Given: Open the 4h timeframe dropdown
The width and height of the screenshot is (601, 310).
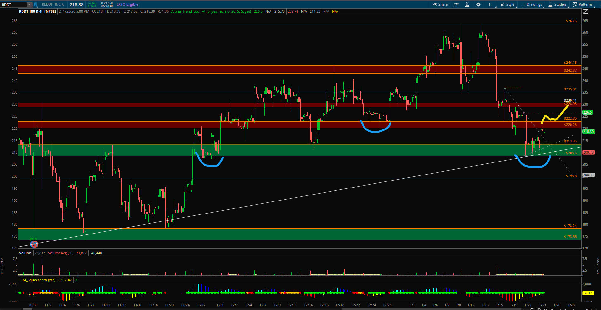Looking at the screenshot, I should pyautogui.click(x=490, y=4).
